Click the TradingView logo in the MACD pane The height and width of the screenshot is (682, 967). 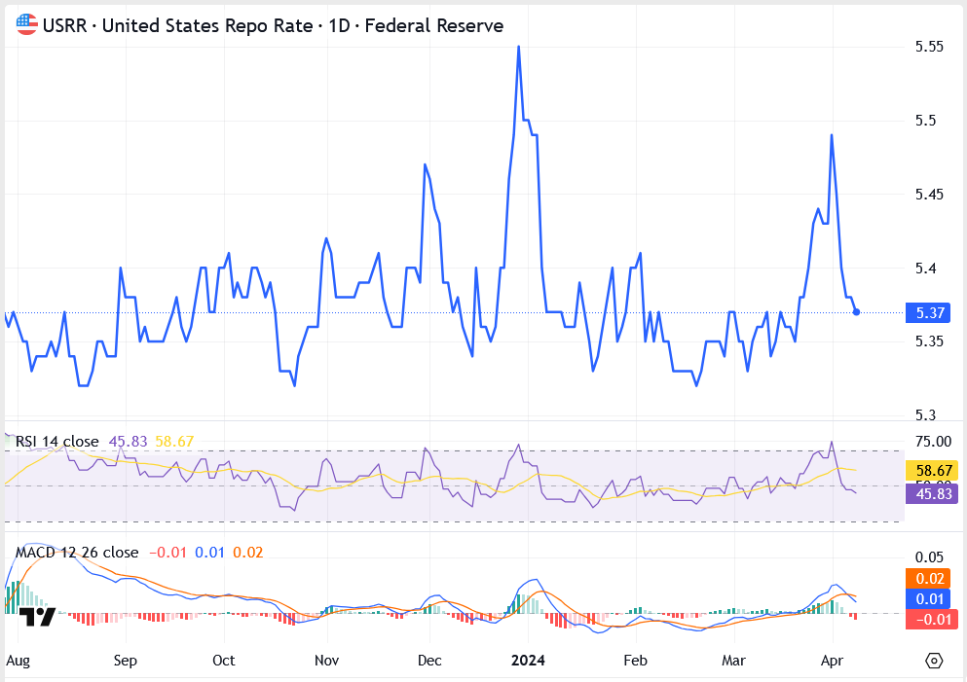pyautogui.click(x=38, y=617)
